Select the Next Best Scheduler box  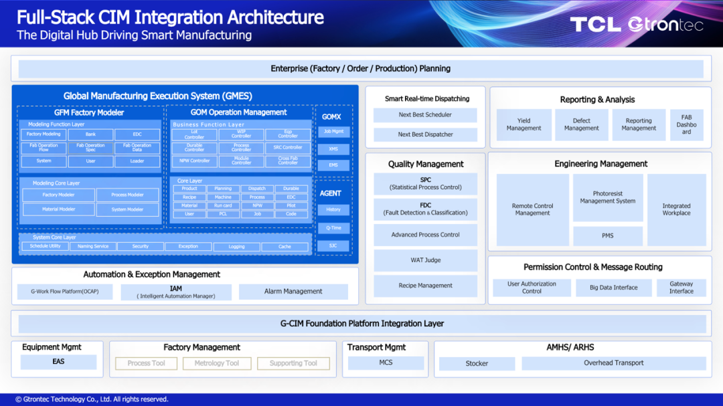tap(425, 115)
